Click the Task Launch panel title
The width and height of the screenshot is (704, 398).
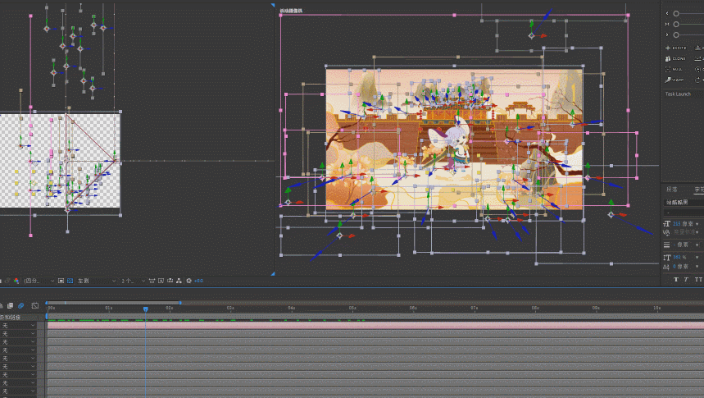click(x=678, y=94)
